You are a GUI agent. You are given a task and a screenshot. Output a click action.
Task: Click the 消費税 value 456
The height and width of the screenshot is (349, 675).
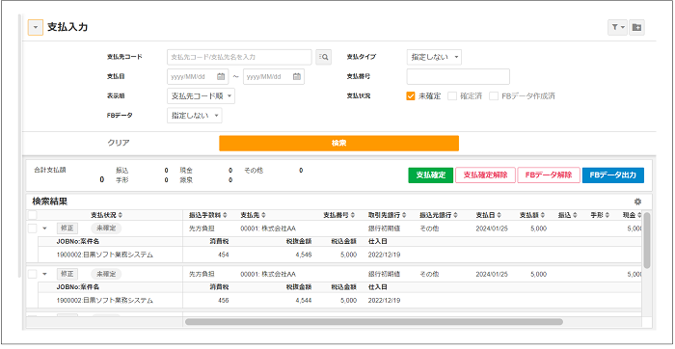[224, 301]
